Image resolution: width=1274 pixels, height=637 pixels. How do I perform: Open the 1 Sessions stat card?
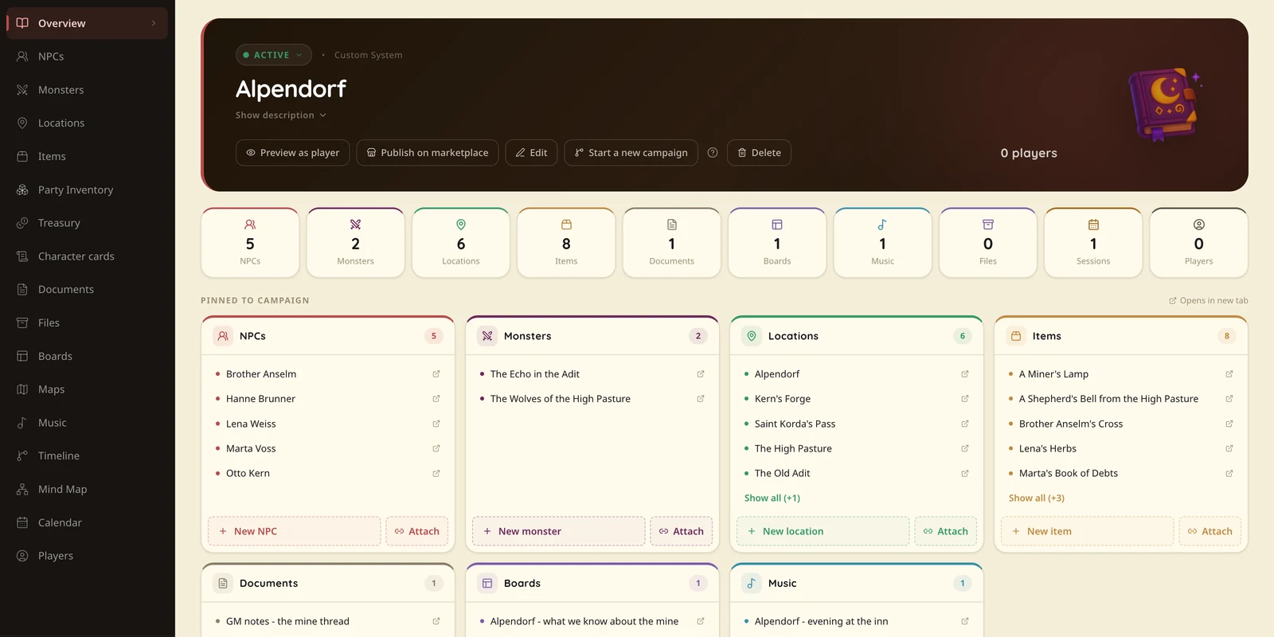point(1093,243)
